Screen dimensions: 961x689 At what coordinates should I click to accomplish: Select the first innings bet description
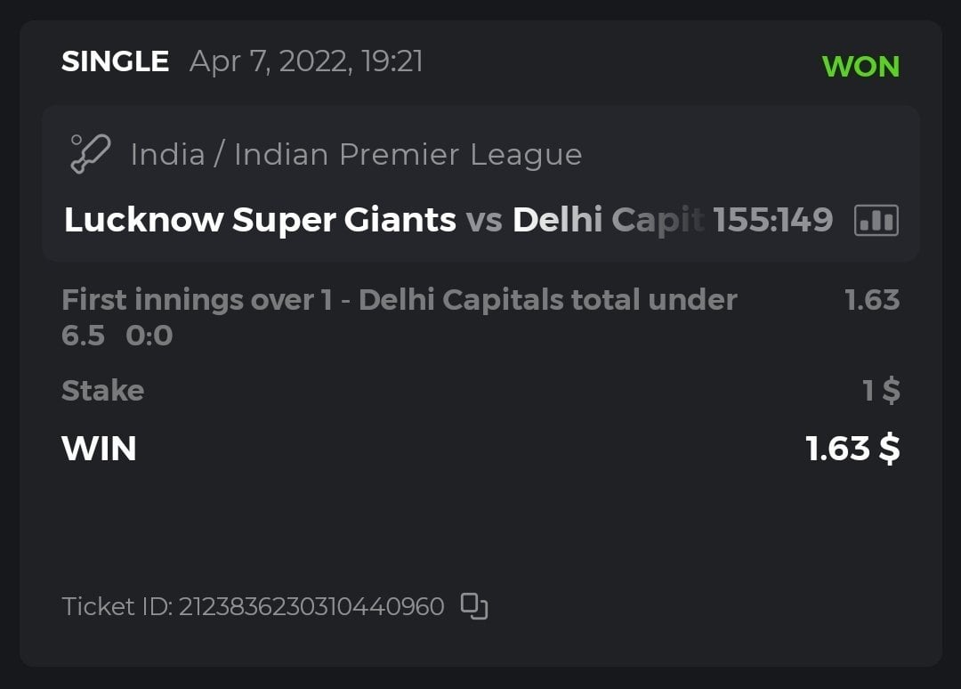tap(399, 300)
